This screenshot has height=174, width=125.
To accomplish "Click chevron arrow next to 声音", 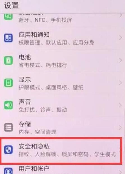I will click(x=120, y=105).
